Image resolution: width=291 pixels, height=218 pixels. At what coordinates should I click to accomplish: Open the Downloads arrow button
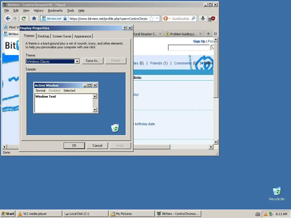click(x=203, y=18)
